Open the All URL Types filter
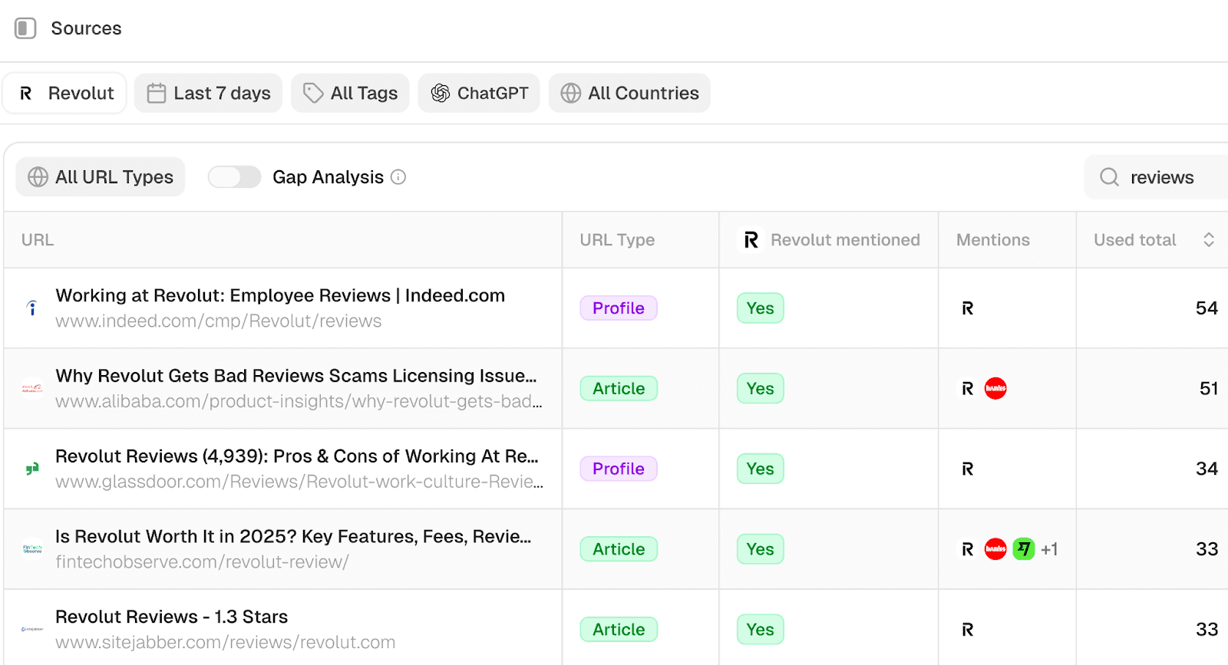This screenshot has height=665, width=1228. click(x=101, y=177)
